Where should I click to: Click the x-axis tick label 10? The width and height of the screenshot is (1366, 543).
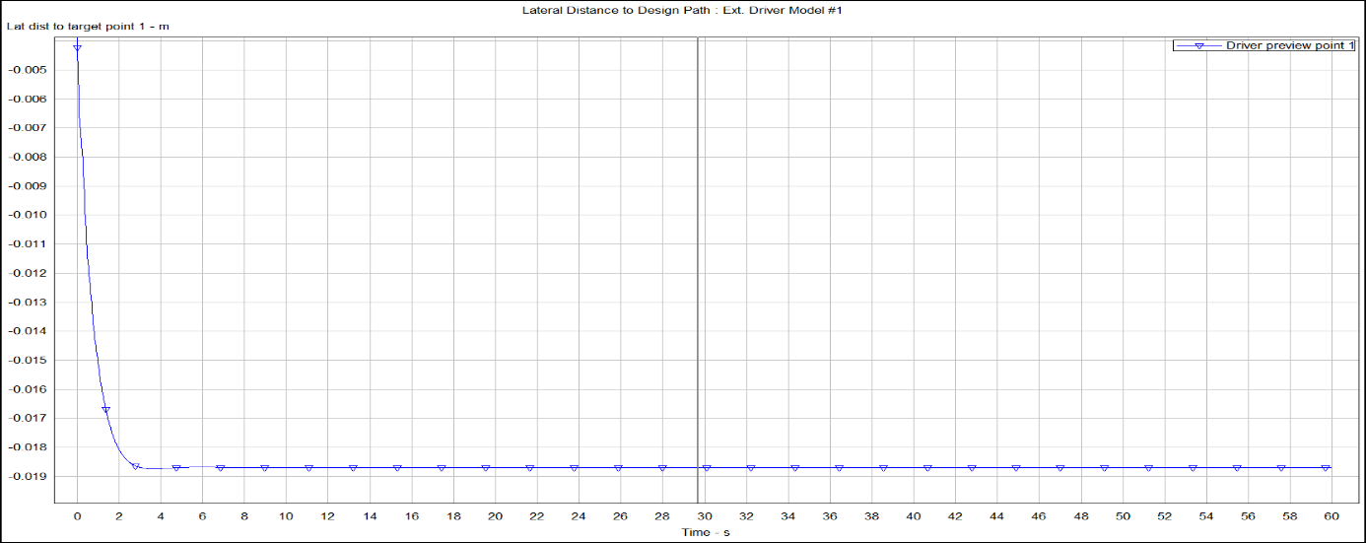(x=286, y=515)
